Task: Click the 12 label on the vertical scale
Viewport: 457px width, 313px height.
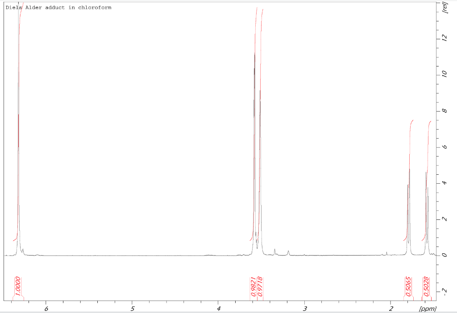Action: (443, 38)
